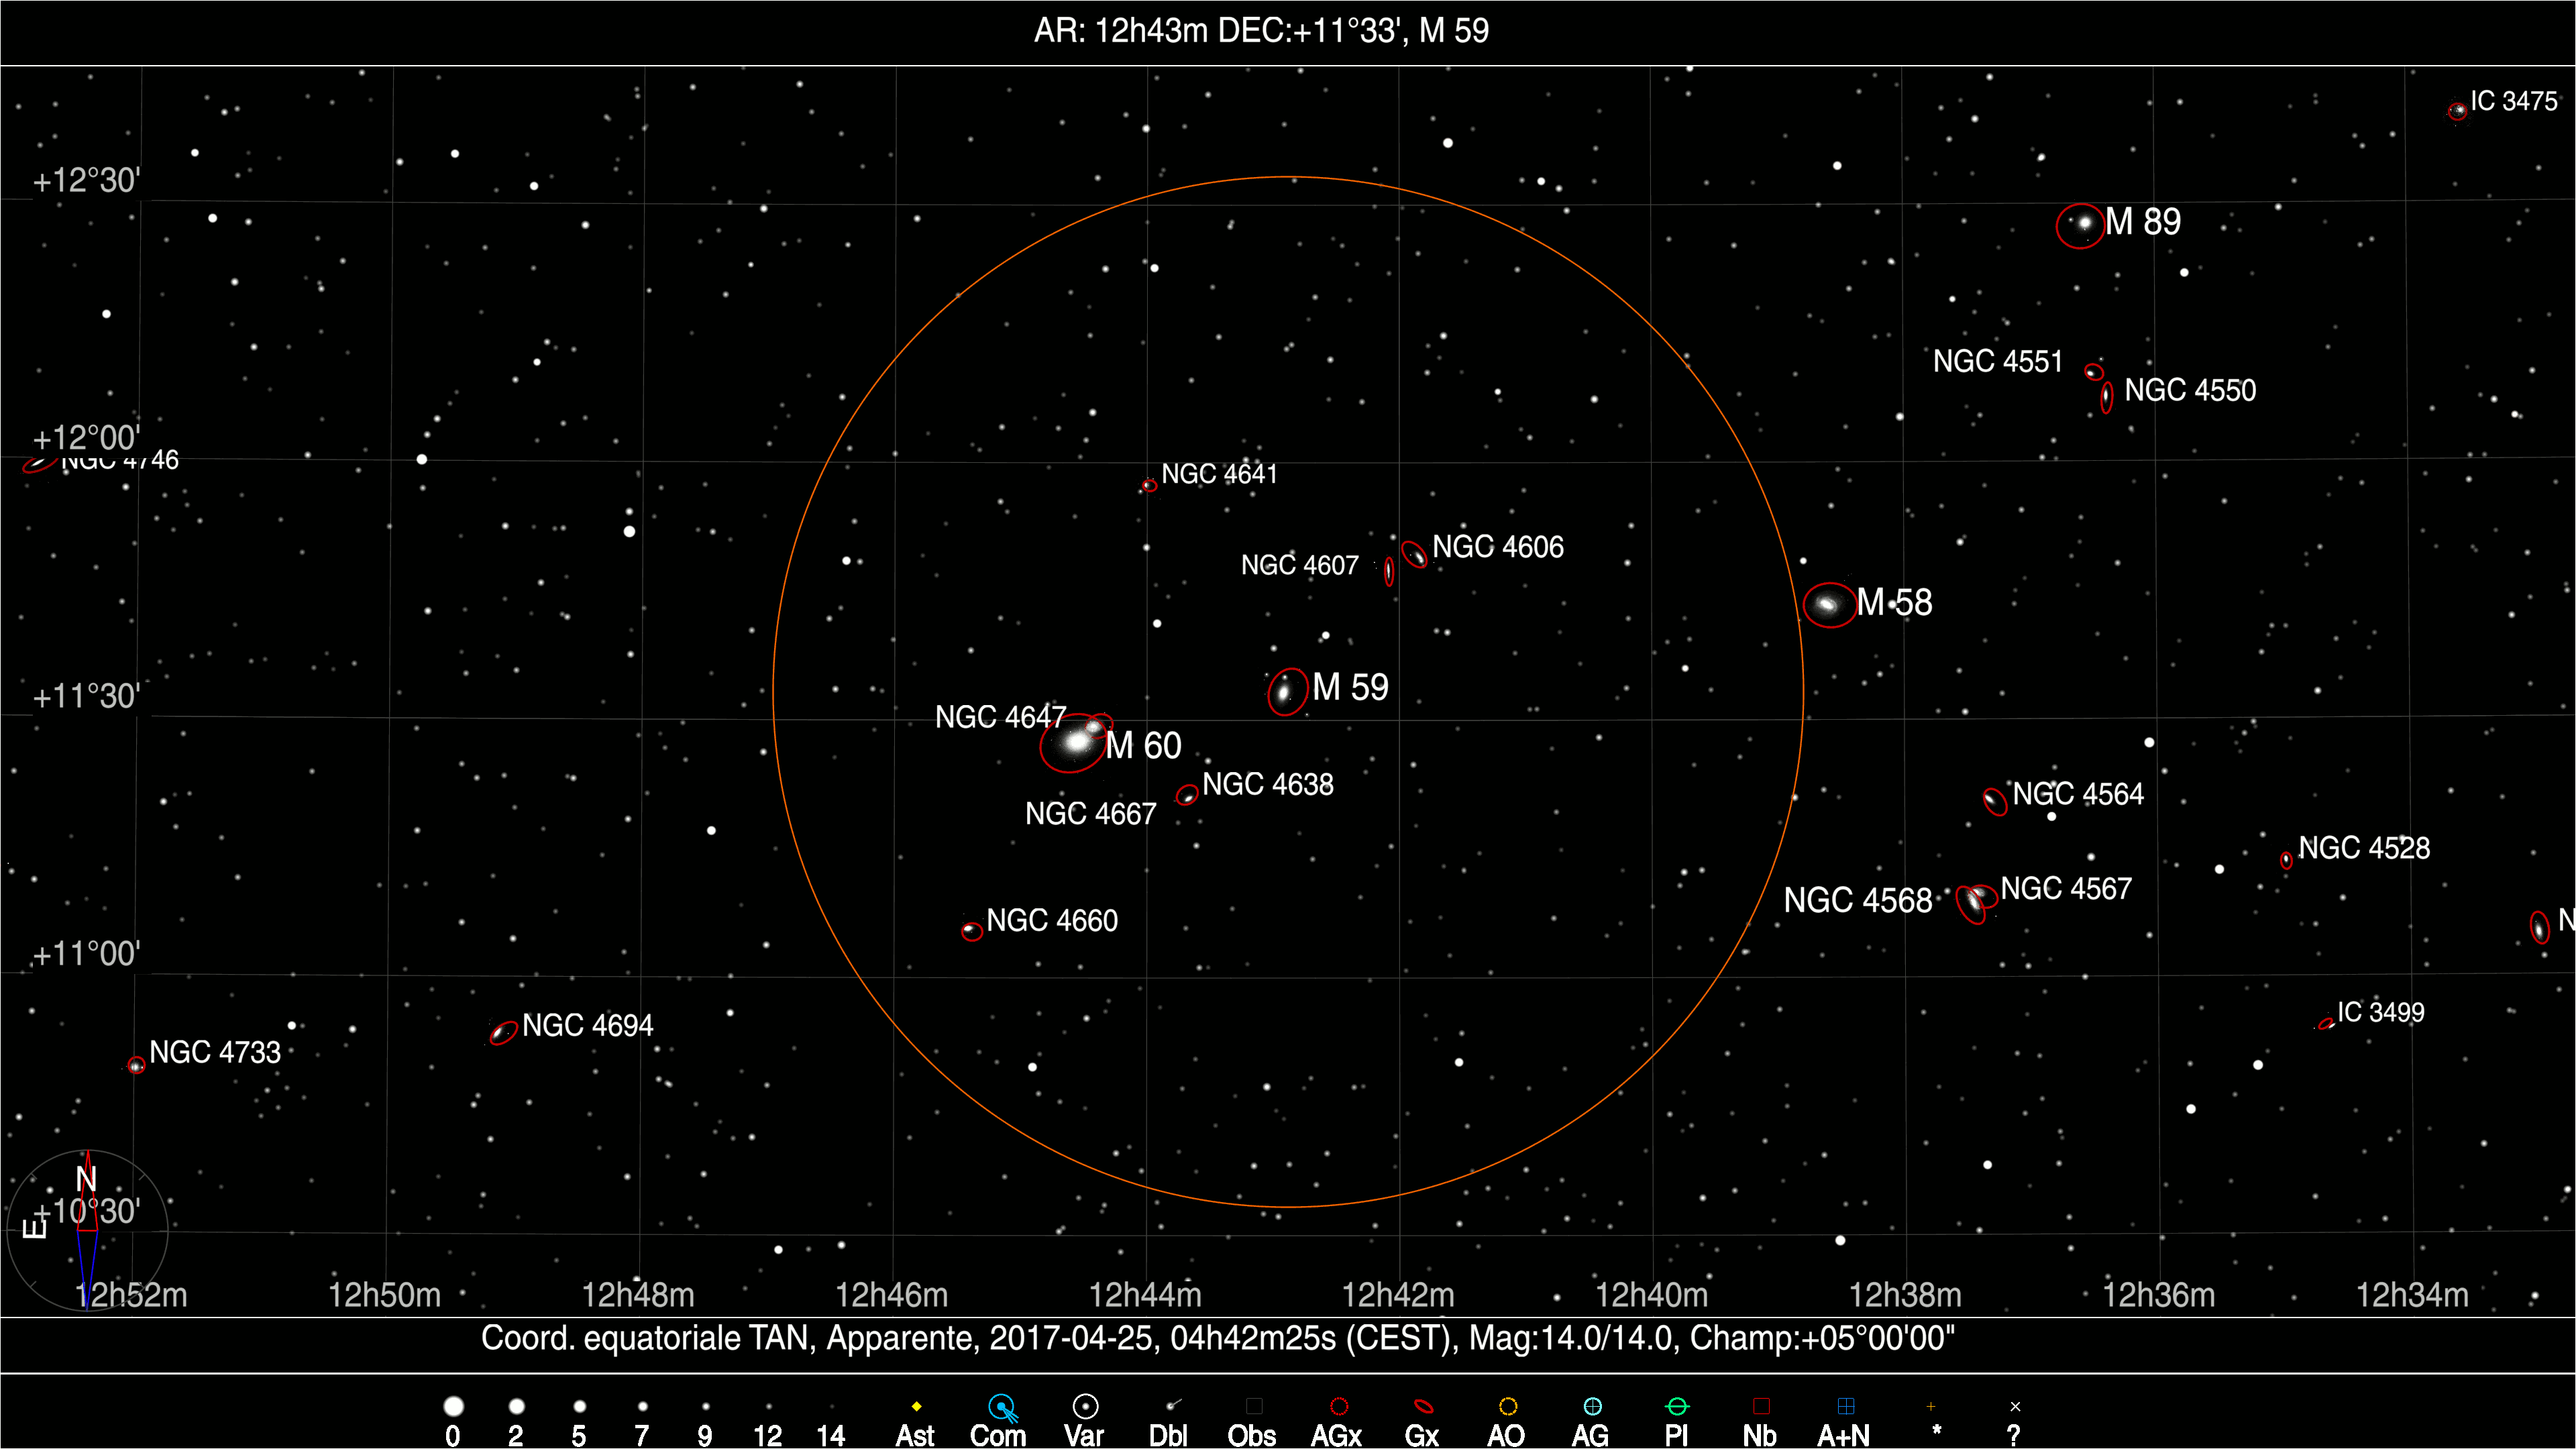
Task: Click the chart title AR/DEC header text
Action: (1261, 31)
